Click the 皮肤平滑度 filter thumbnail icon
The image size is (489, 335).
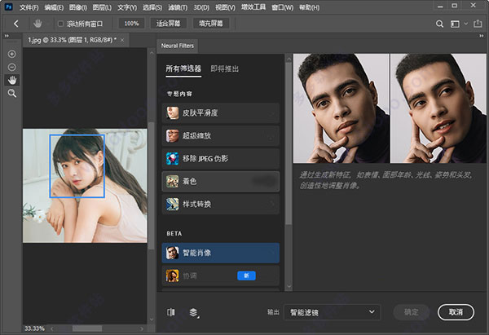173,113
